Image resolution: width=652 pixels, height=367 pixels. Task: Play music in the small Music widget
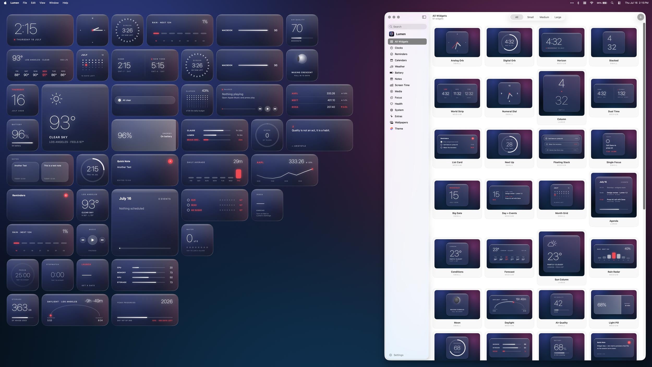tap(92, 240)
